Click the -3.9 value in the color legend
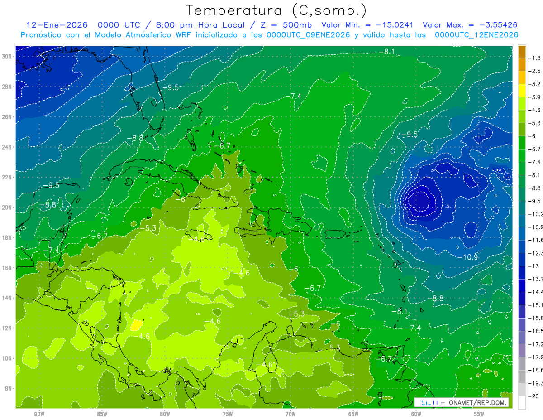This screenshot has width=543, height=420. click(x=535, y=97)
